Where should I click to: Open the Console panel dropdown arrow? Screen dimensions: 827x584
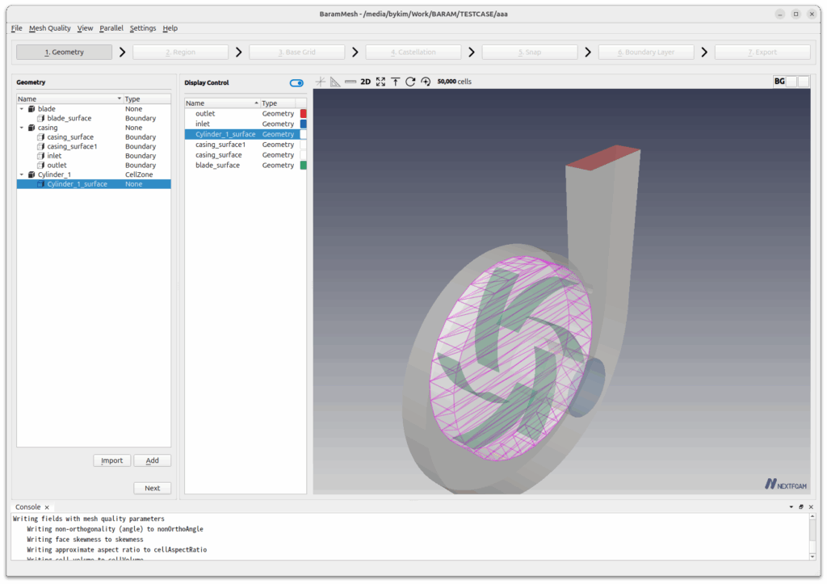click(791, 507)
